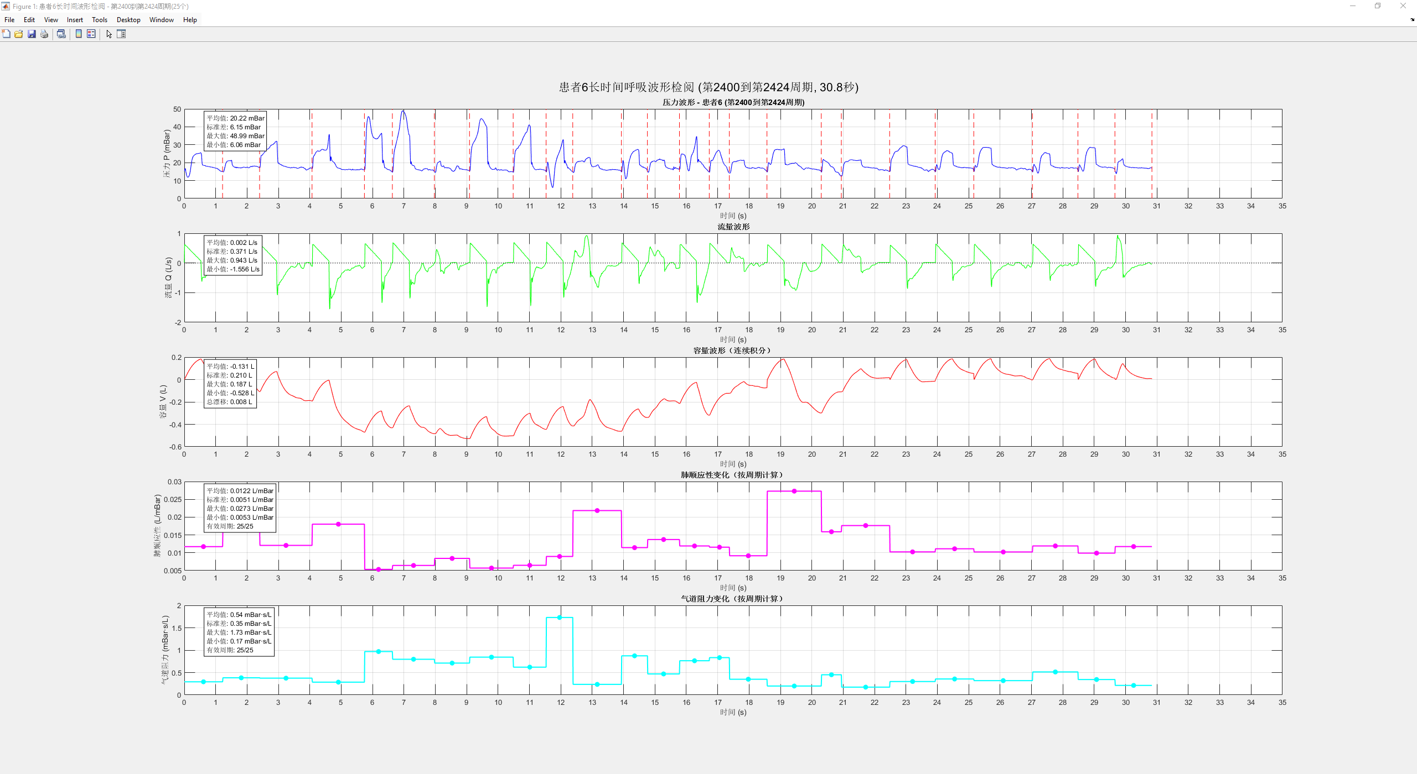Screen dimensions: 1417x774
Task: Click the main figure title about patient 6
Action: pos(708,87)
